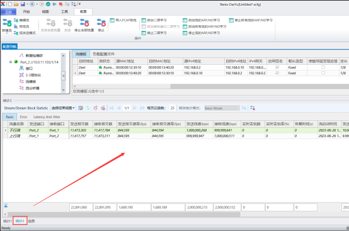This screenshot has height=231, width=349.
Task: Switch to Latency And Jitter tab
Action: tap(47, 117)
